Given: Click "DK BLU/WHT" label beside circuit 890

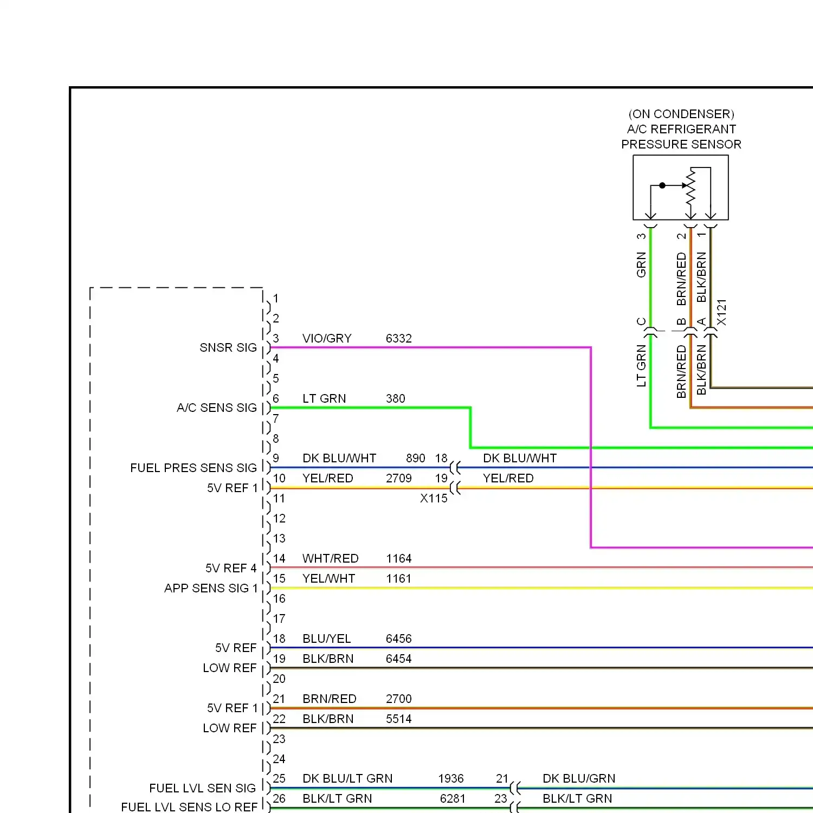Looking at the screenshot, I should pos(339,458).
